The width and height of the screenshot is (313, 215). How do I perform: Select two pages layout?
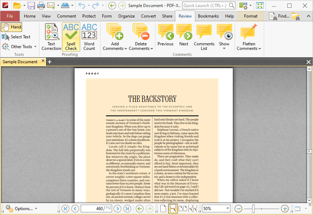pyautogui.click(x=183, y=209)
